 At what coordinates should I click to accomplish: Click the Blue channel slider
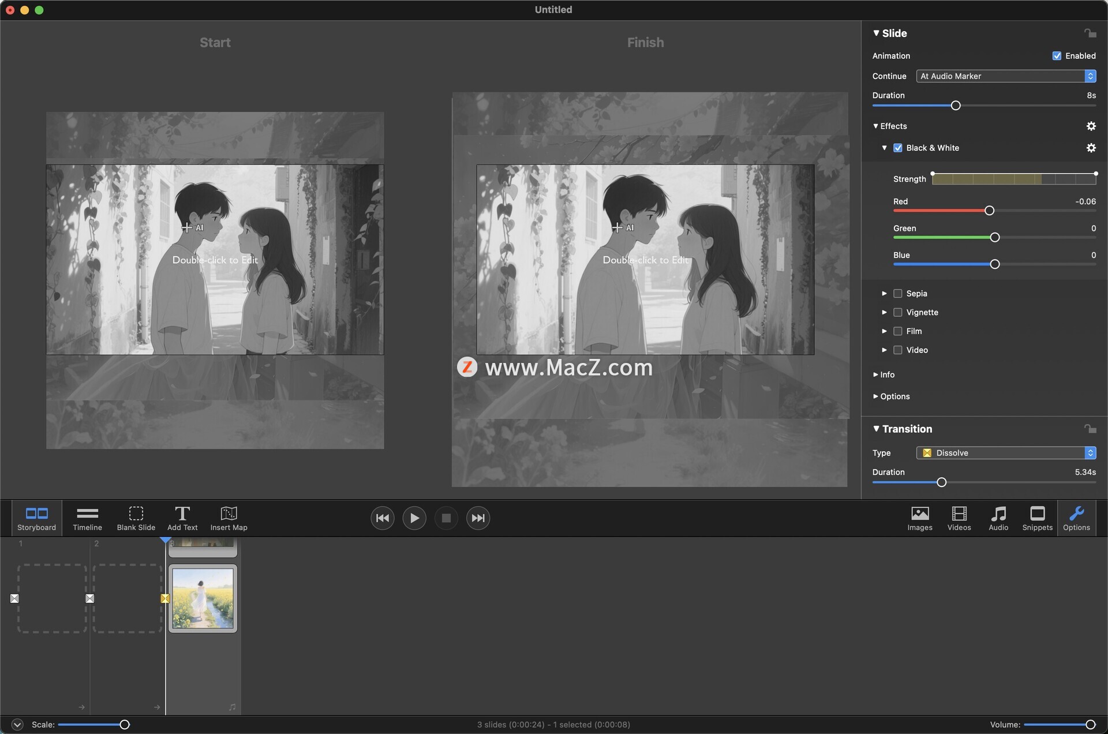click(994, 264)
